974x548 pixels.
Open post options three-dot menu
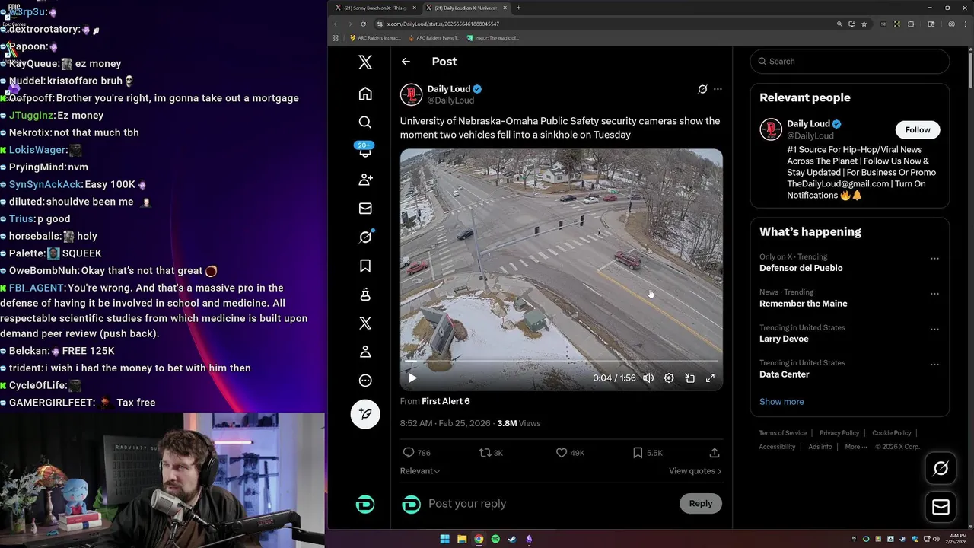pyautogui.click(x=718, y=89)
